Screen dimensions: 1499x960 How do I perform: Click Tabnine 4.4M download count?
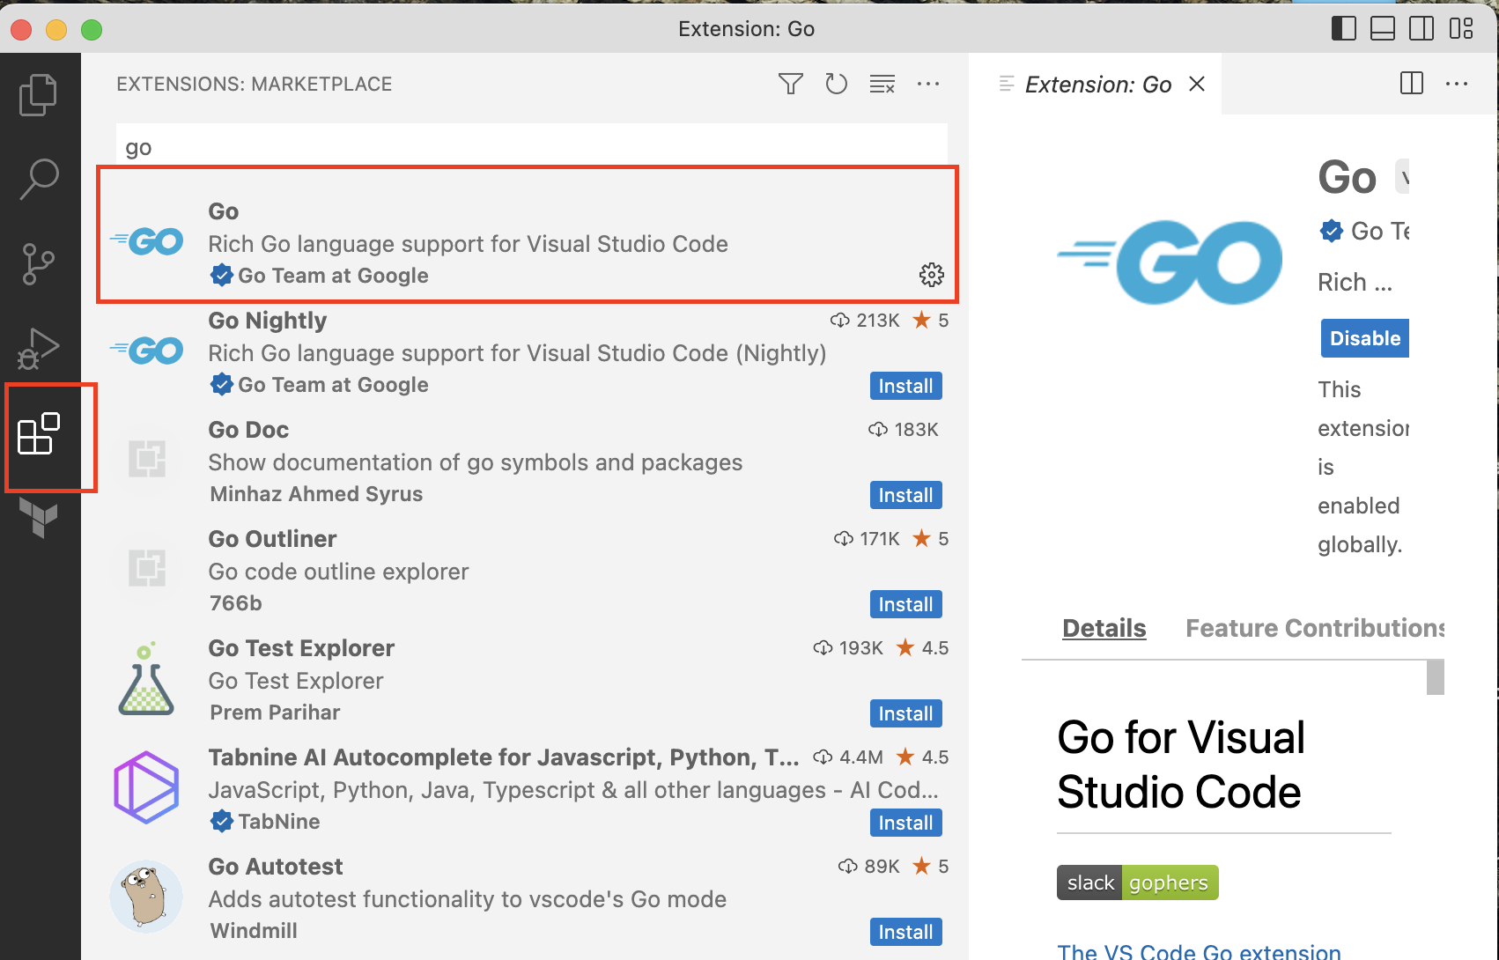(848, 757)
